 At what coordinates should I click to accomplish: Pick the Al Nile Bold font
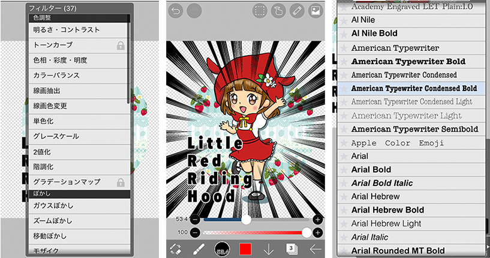click(411, 34)
